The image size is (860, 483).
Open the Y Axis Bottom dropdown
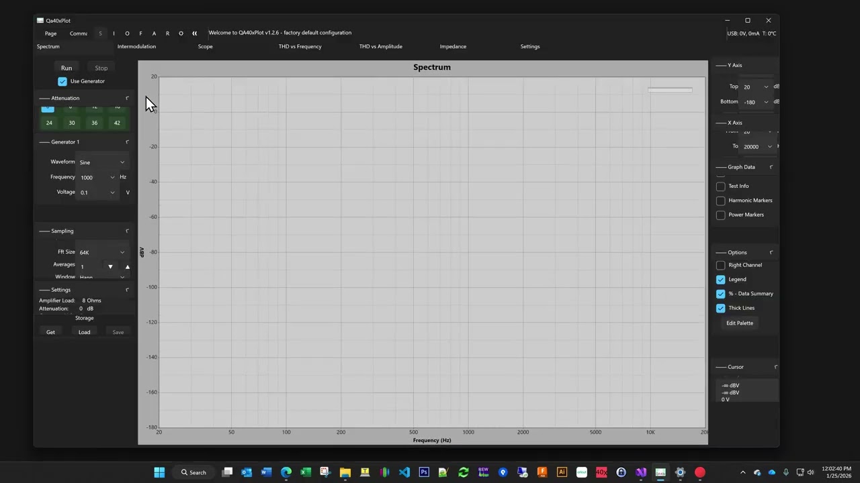point(756,102)
